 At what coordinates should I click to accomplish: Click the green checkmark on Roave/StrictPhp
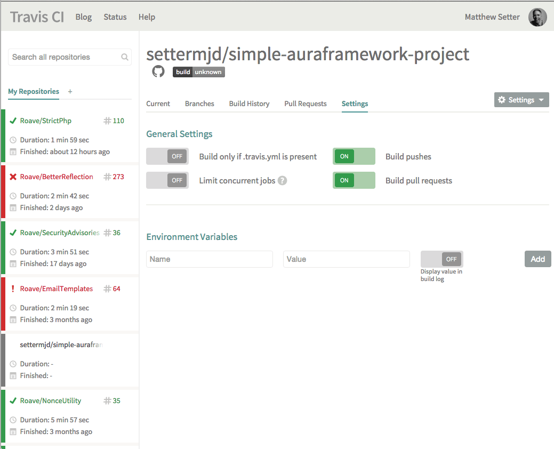click(13, 121)
